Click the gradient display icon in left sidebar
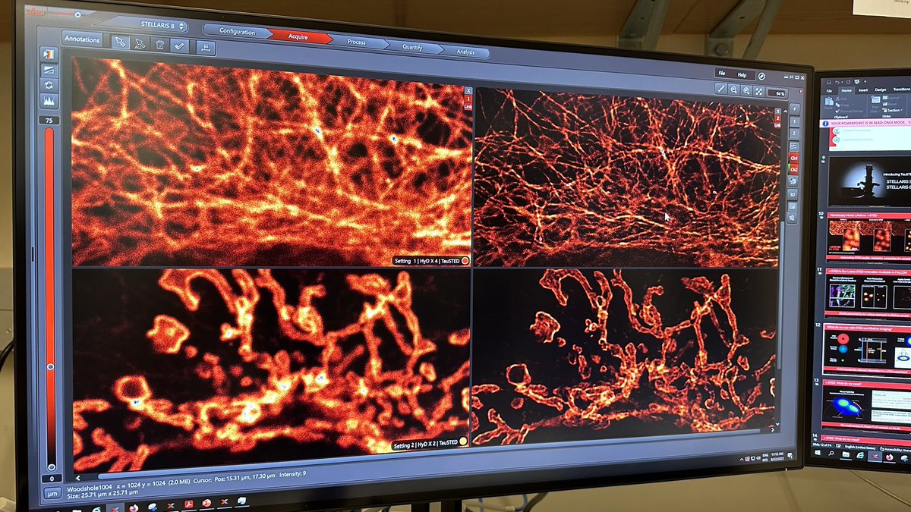 (x=49, y=70)
